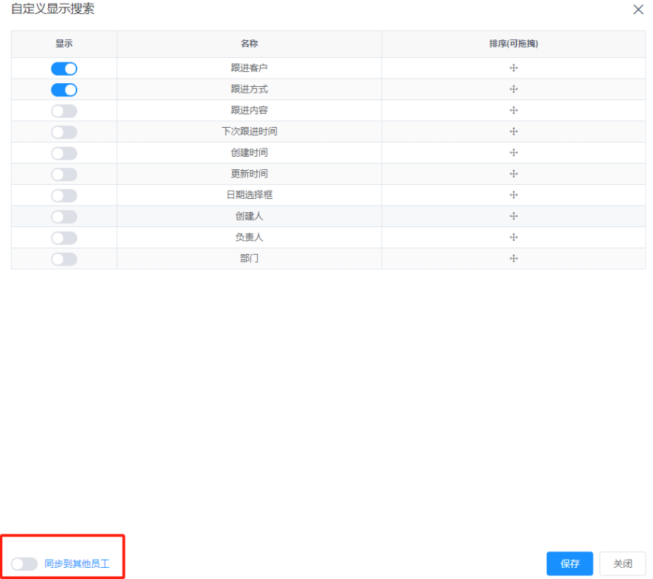
Task: Disable the 跟进方式 display toggle
Action: tap(64, 89)
